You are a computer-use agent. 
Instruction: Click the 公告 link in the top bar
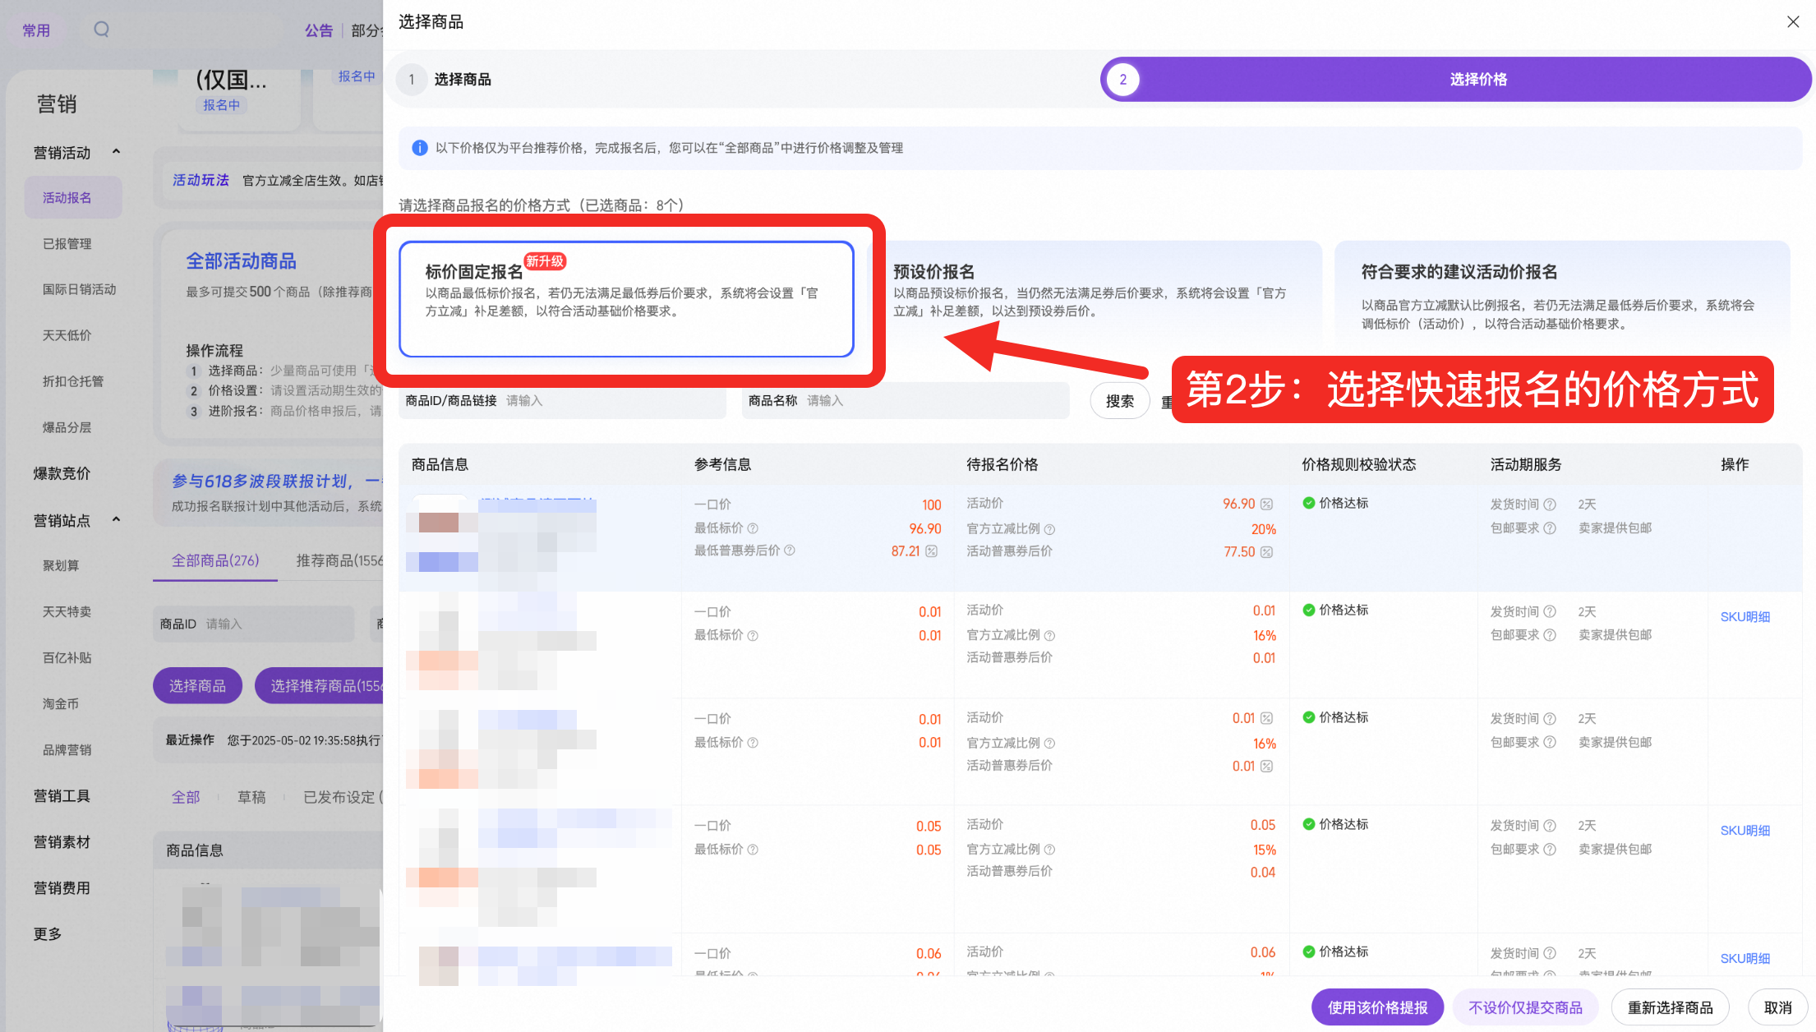(319, 30)
